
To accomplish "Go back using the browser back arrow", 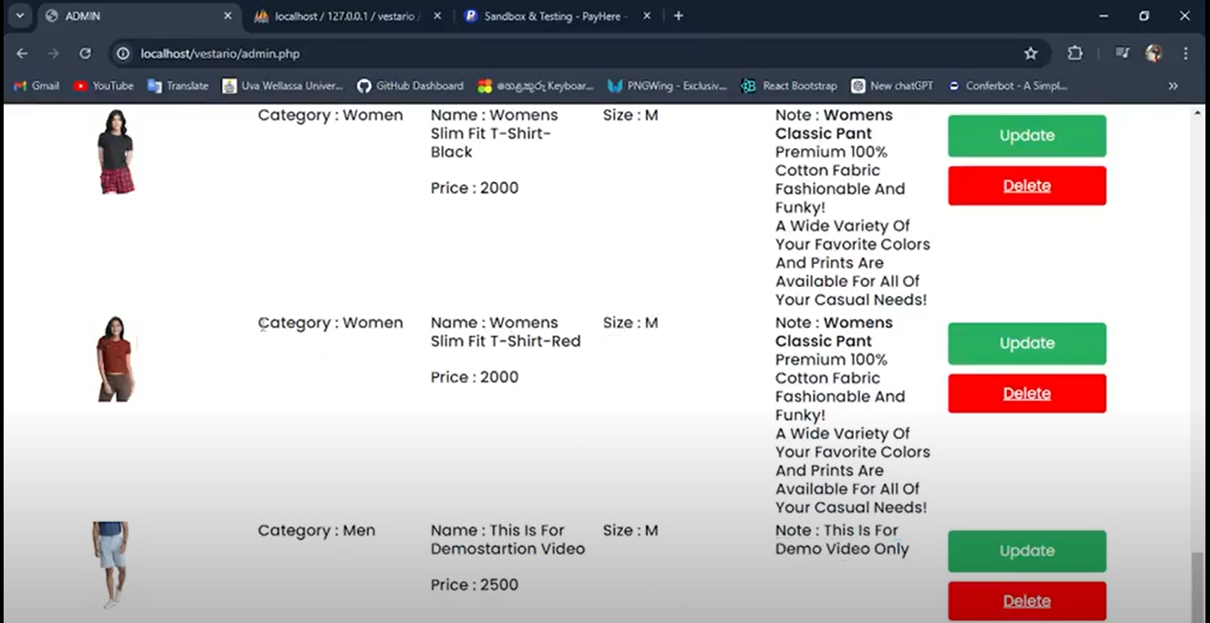I will (22, 54).
